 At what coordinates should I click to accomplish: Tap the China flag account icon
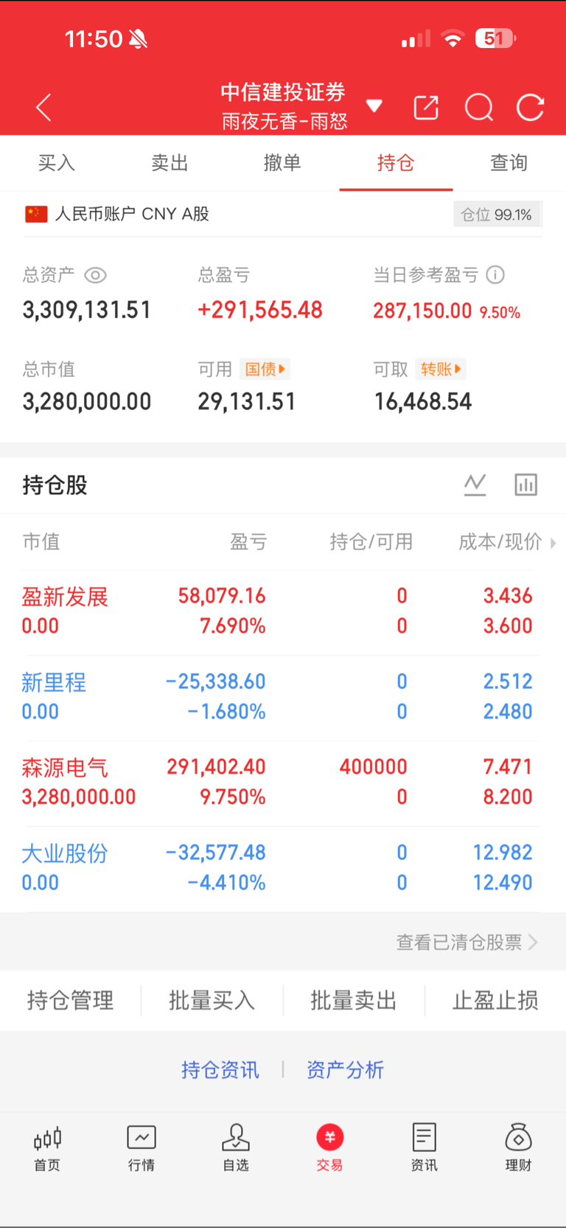tap(36, 215)
